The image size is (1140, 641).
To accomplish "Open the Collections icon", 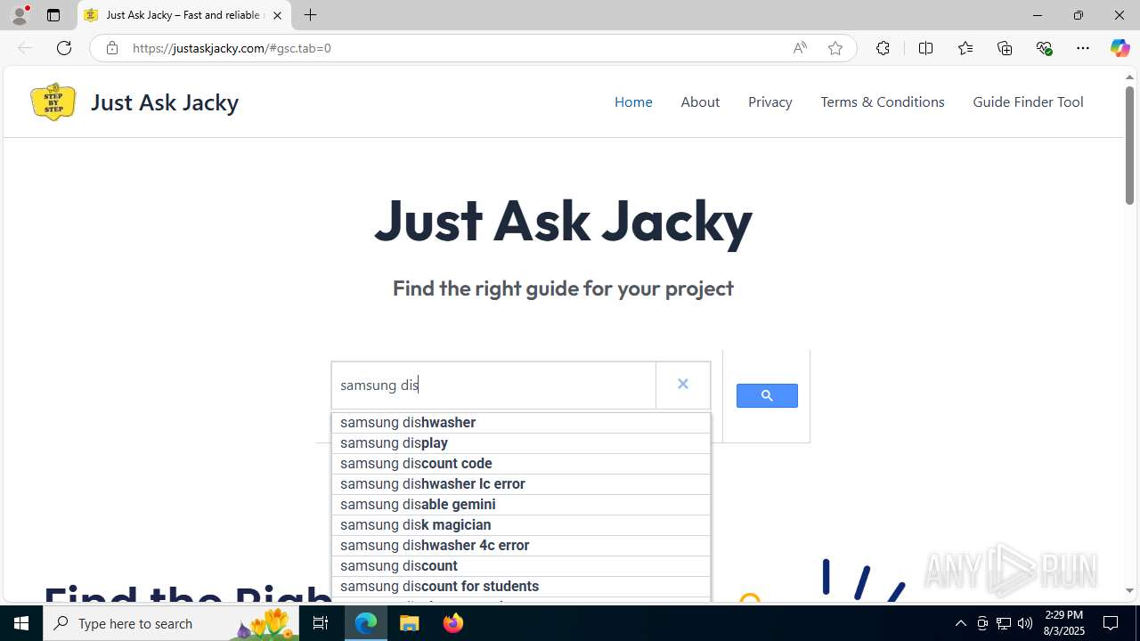I will (1005, 48).
